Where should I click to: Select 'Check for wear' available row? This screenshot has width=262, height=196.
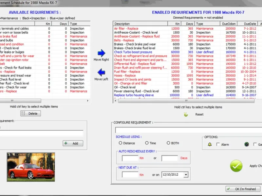pyautogui.click(x=45, y=87)
